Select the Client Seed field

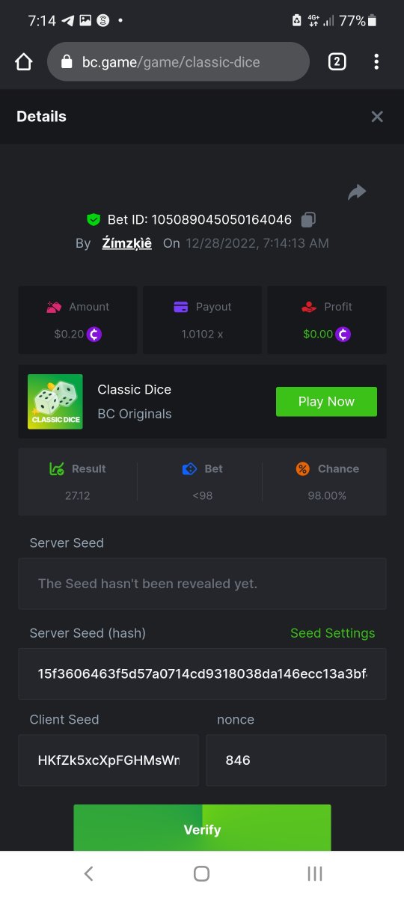tap(108, 760)
